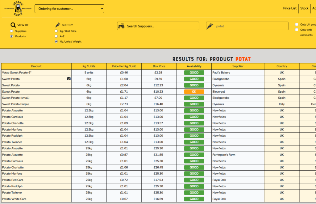Select Potato Charlotte 12.5kg row name

(x=13, y=123)
